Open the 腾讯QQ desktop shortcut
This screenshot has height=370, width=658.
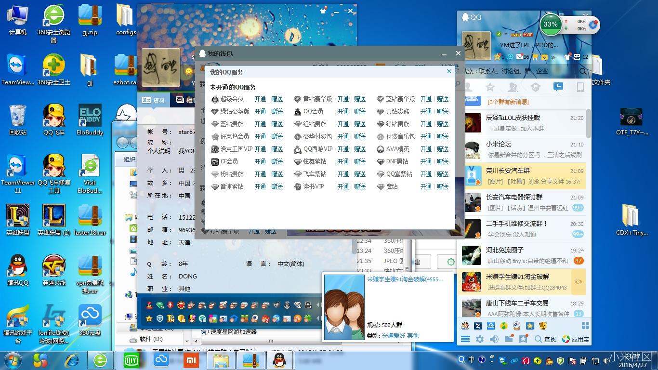[18, 270]
